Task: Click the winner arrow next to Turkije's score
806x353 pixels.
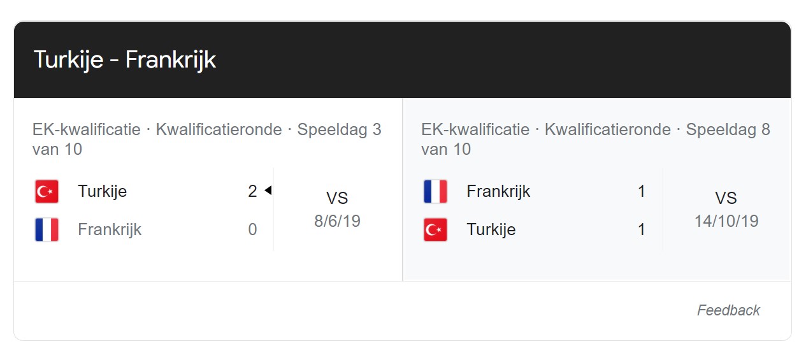Action: point(268,191)
